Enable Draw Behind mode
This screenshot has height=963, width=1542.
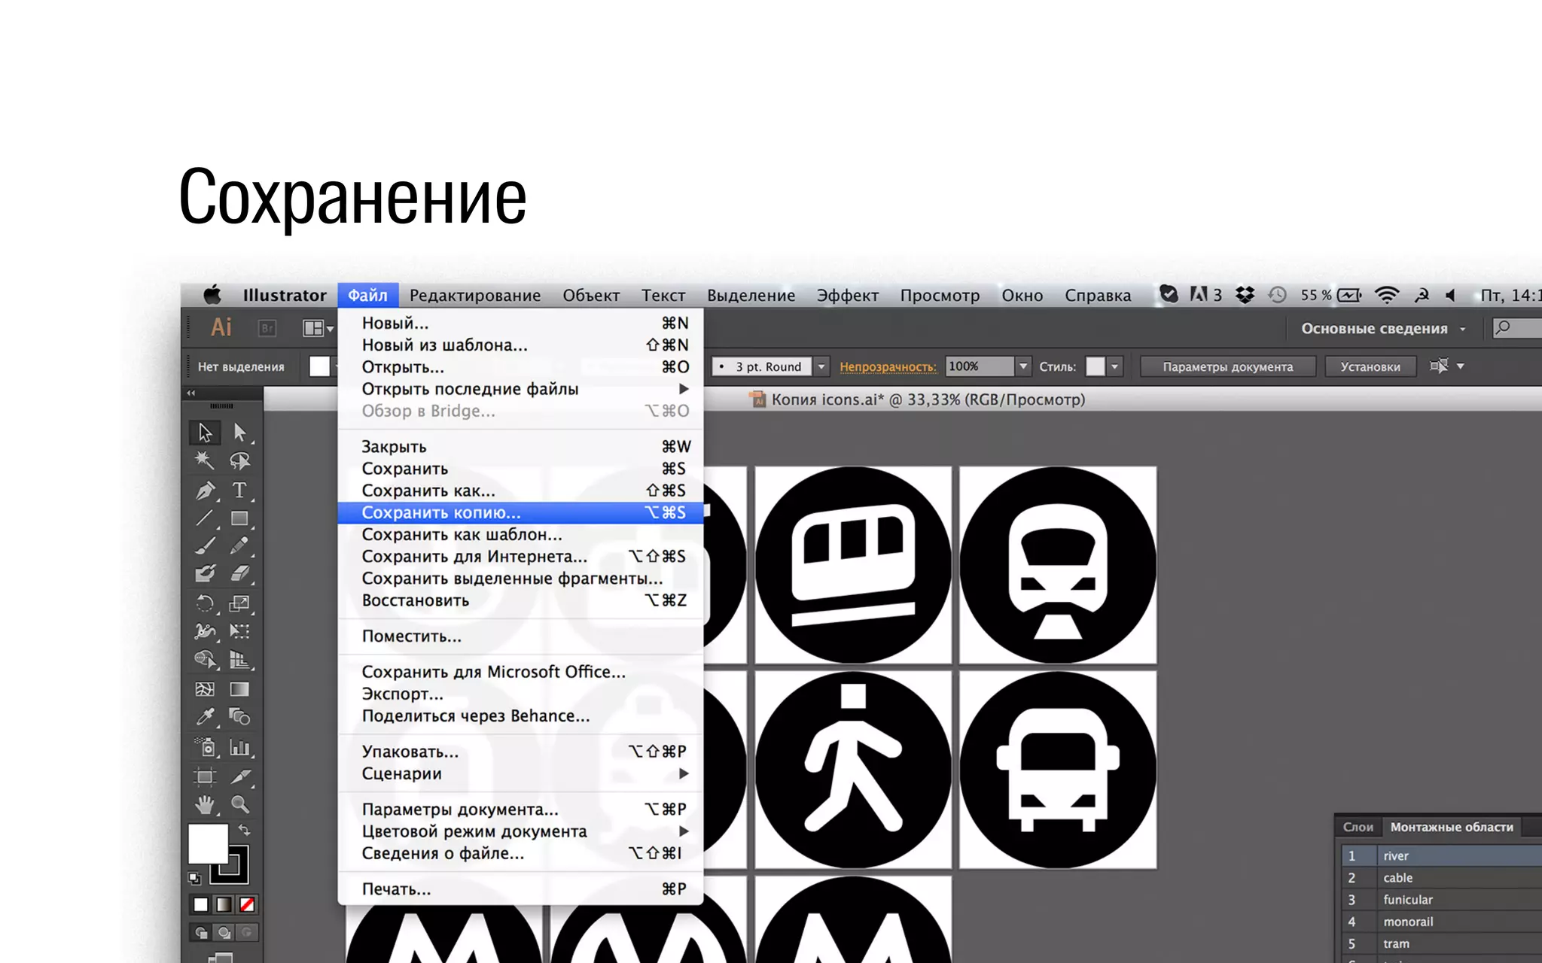coord(224,933)
